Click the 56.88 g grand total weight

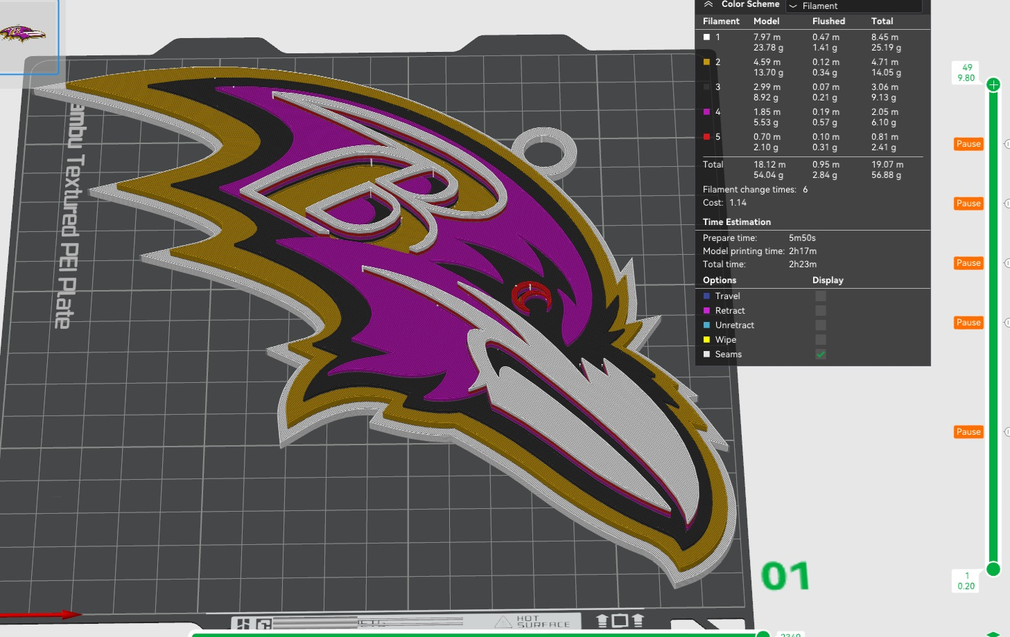click(x=887, y=175)
